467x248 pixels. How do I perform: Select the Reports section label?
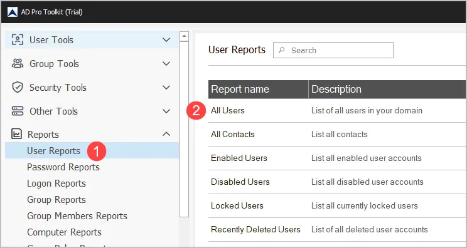tap(43, 135)
